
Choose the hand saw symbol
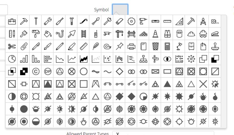point(120,21)
